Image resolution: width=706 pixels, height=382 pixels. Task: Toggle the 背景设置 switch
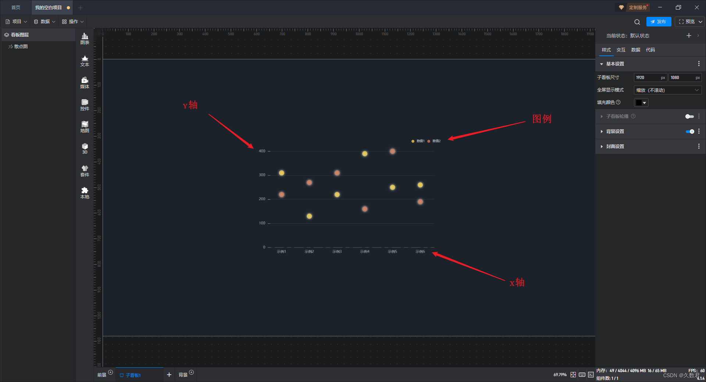[690, 131]
